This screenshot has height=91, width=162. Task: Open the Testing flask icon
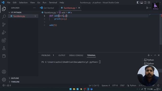click(x=4, y=48)
